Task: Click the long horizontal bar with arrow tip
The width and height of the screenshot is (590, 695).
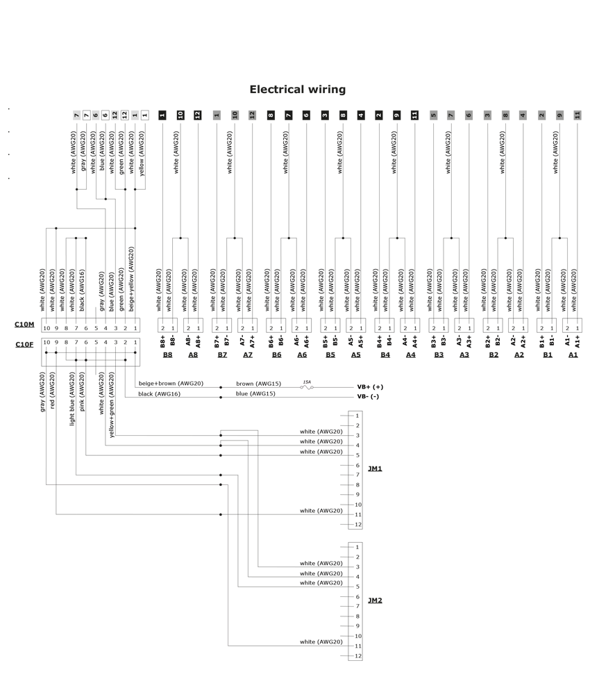Action: point(139,490)
